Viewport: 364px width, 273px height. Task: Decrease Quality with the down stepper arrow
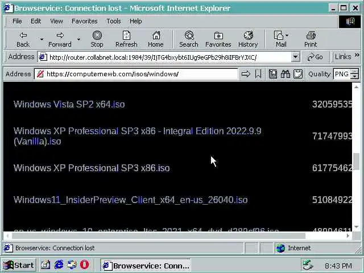pos(354,77)
